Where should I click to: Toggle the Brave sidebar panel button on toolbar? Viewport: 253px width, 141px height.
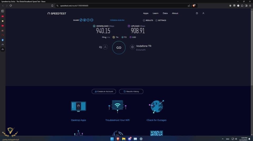point(246,6)
